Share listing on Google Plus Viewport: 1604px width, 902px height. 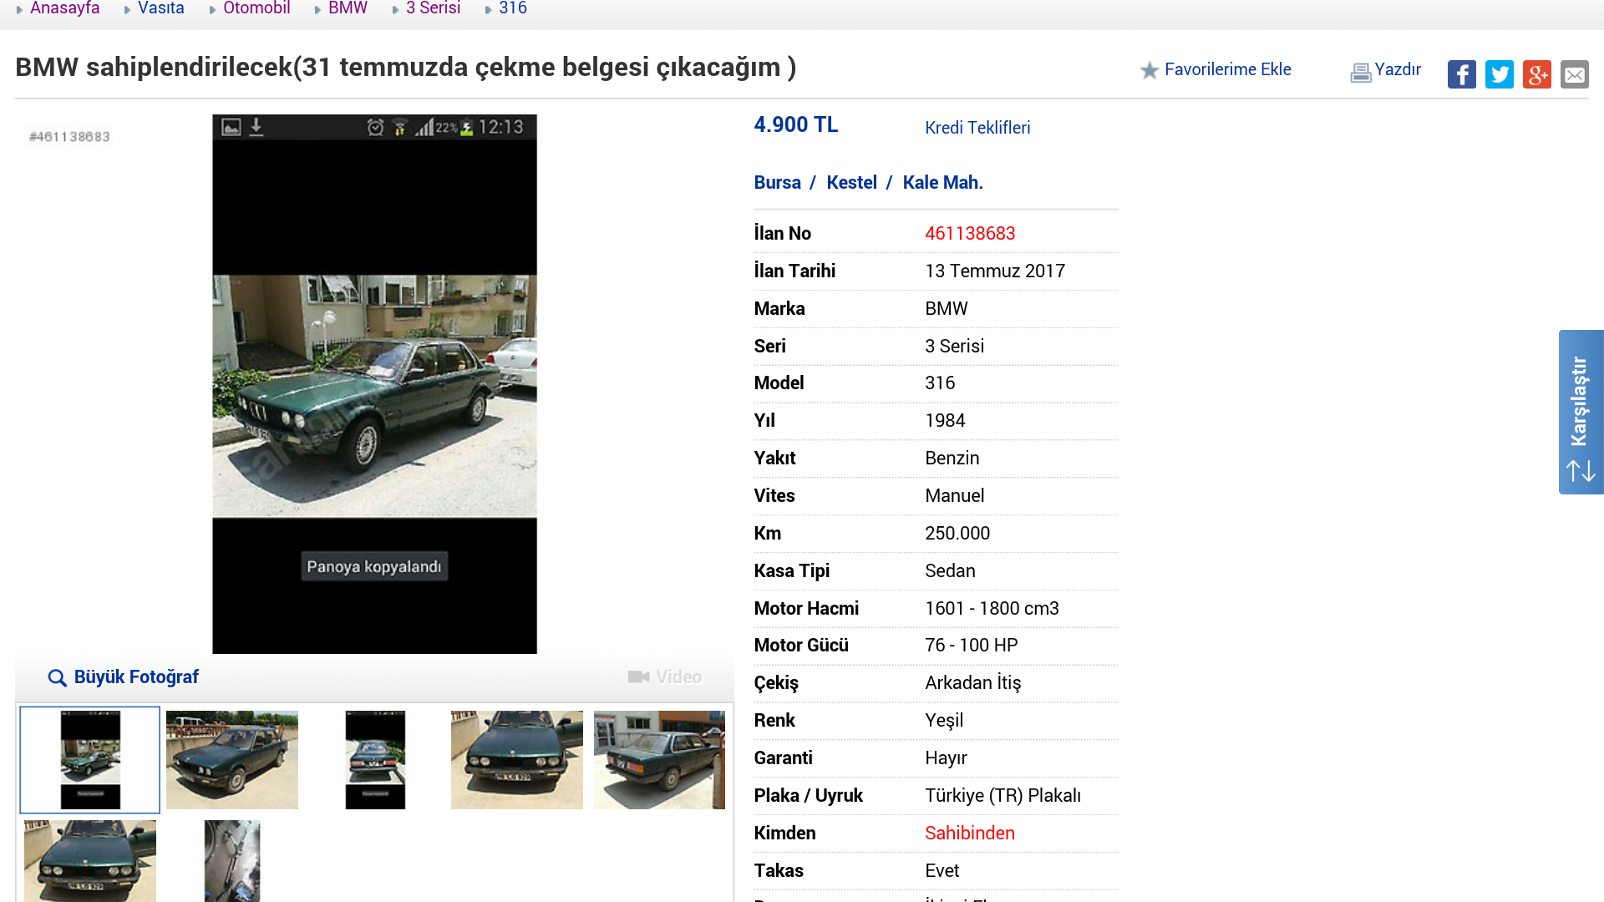pyautogui.click(x=1536, y=74)
